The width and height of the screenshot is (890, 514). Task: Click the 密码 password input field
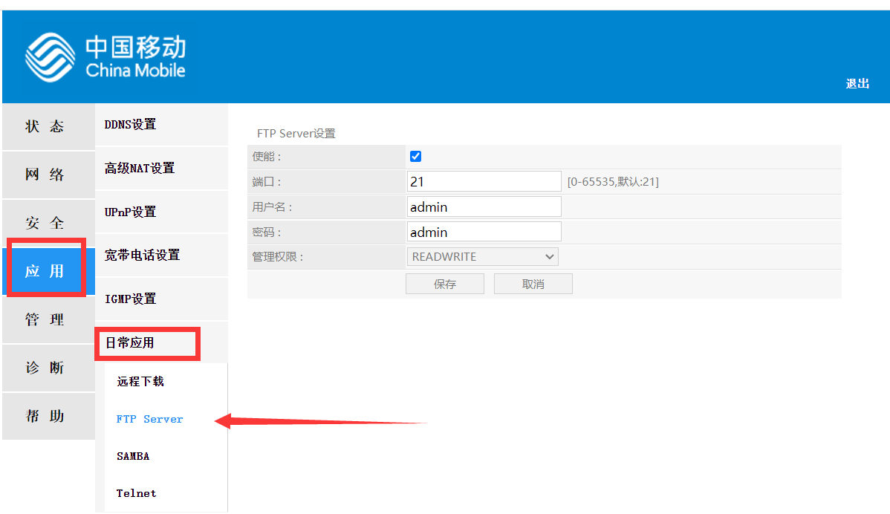pyautogui.click(x=484, y=232)
